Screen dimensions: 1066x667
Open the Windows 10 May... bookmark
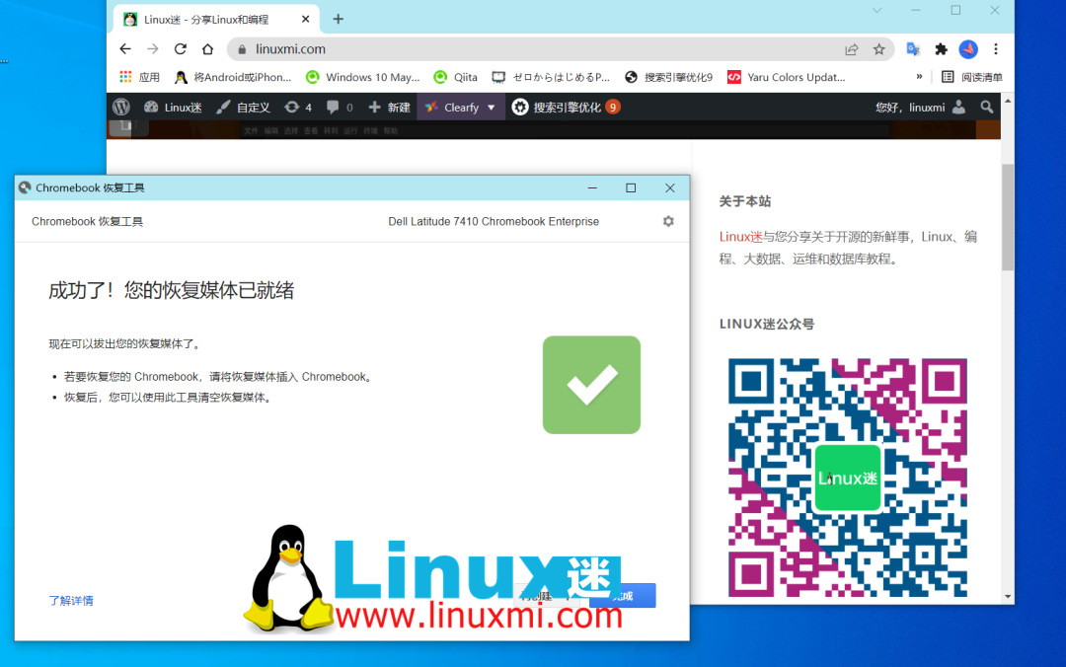click(x=363, y=77)
